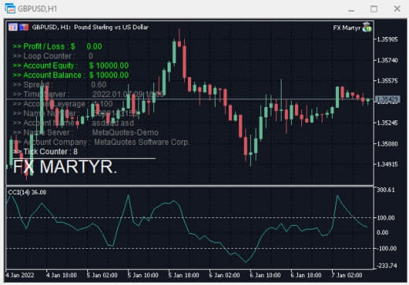Image resolution: width=409 pixels, height=285 pixels.
Task: Click the 5 Jan 18:00 time marker
Action: pyautogui.click(x=183, y=276)
